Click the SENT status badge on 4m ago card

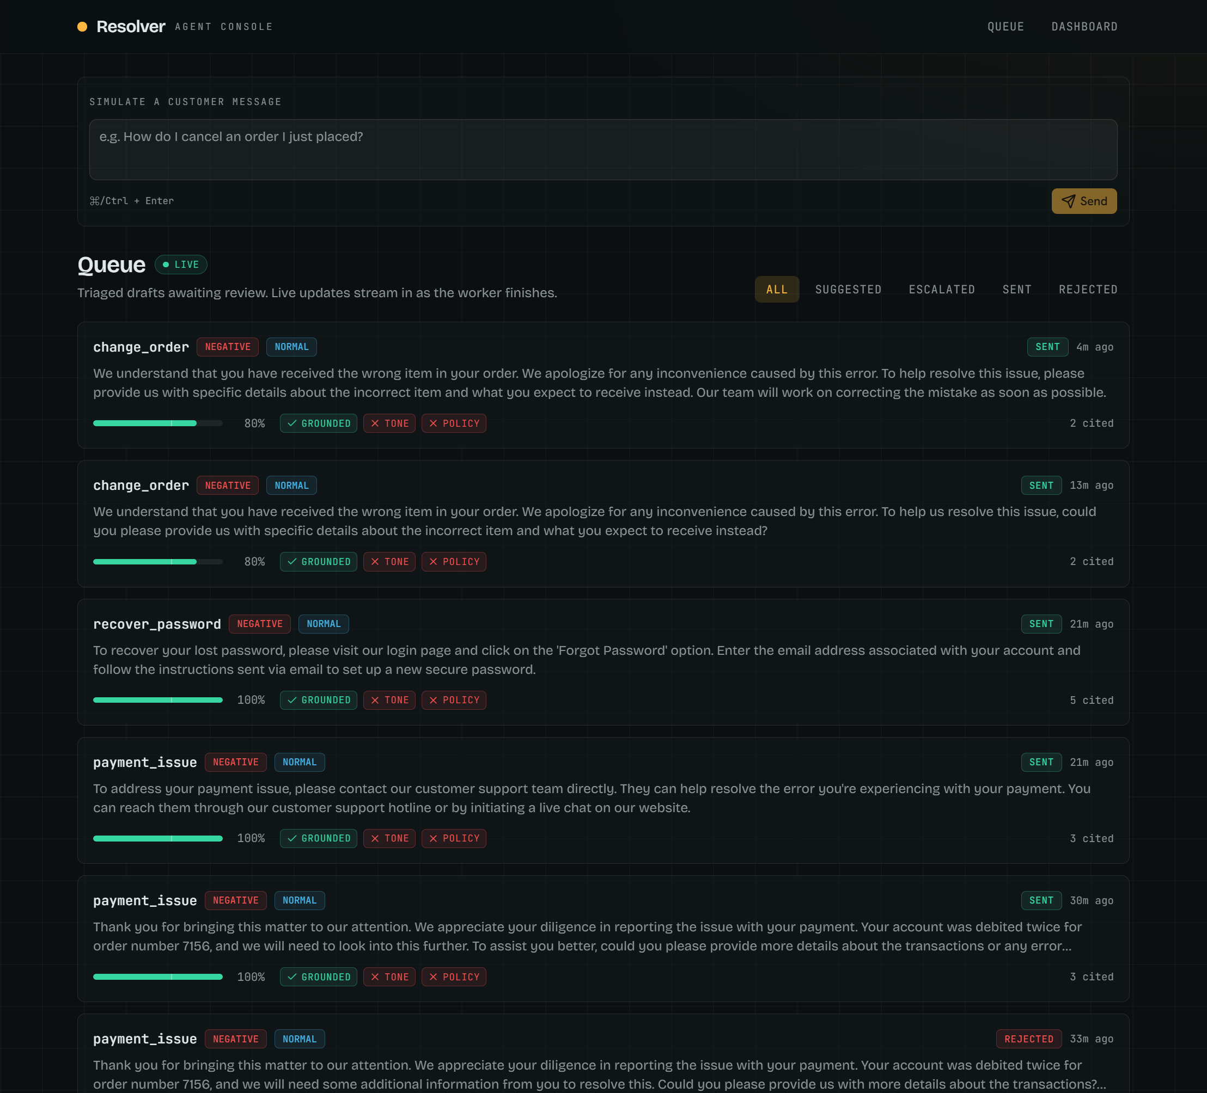coord(1047,347)
